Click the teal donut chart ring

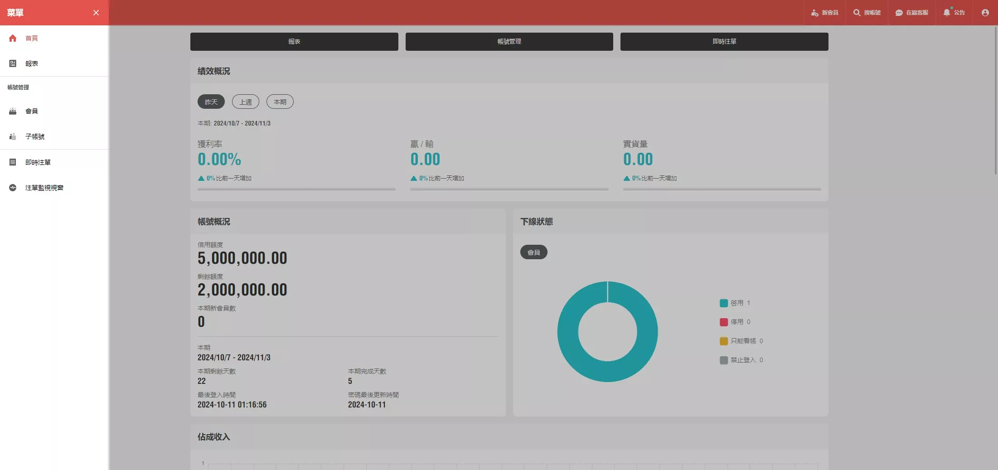point(568,332)
